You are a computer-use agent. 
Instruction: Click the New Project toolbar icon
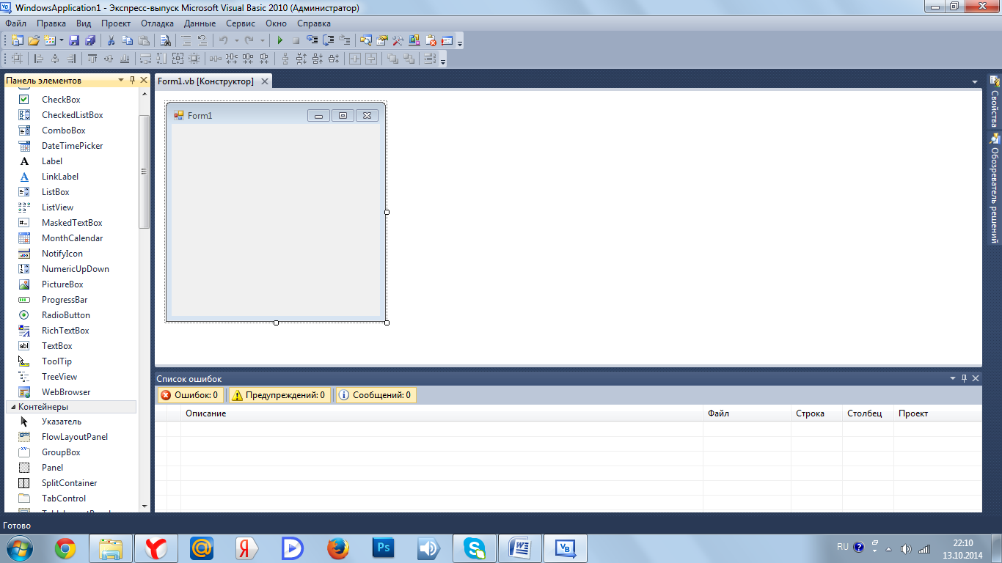pos(16,40)
